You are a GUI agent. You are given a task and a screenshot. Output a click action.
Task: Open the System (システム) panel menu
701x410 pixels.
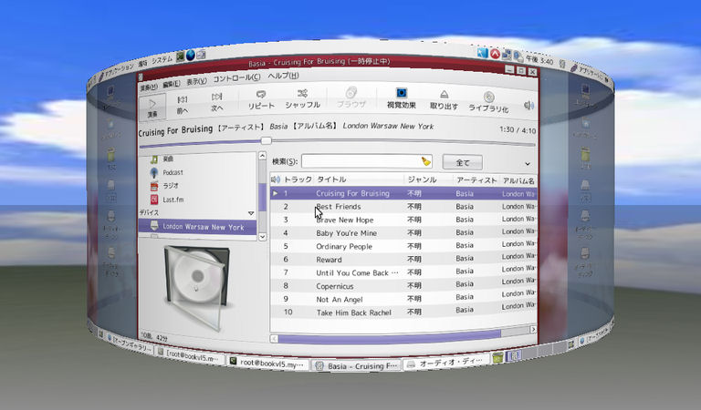coord(162,59)
